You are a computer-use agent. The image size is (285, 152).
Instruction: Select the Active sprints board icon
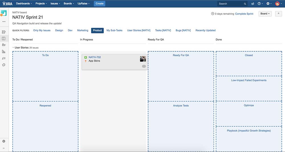point(4,38)
